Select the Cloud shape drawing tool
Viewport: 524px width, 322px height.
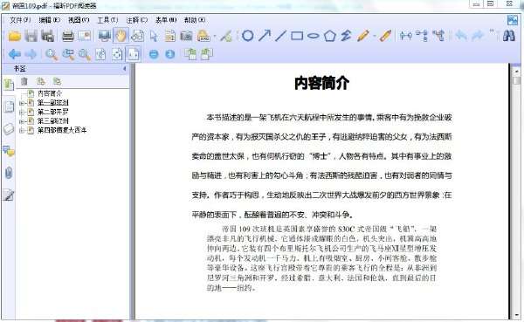pos(248,36)
